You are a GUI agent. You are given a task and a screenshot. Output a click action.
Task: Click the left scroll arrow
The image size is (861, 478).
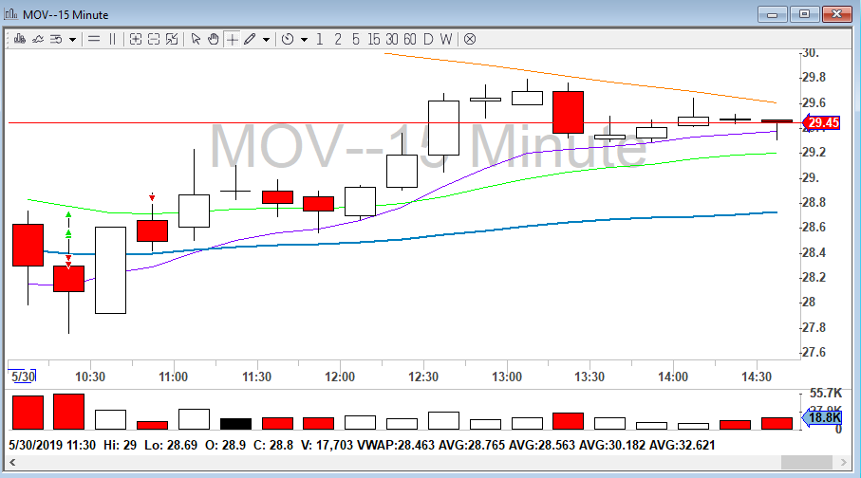(12, 462)
